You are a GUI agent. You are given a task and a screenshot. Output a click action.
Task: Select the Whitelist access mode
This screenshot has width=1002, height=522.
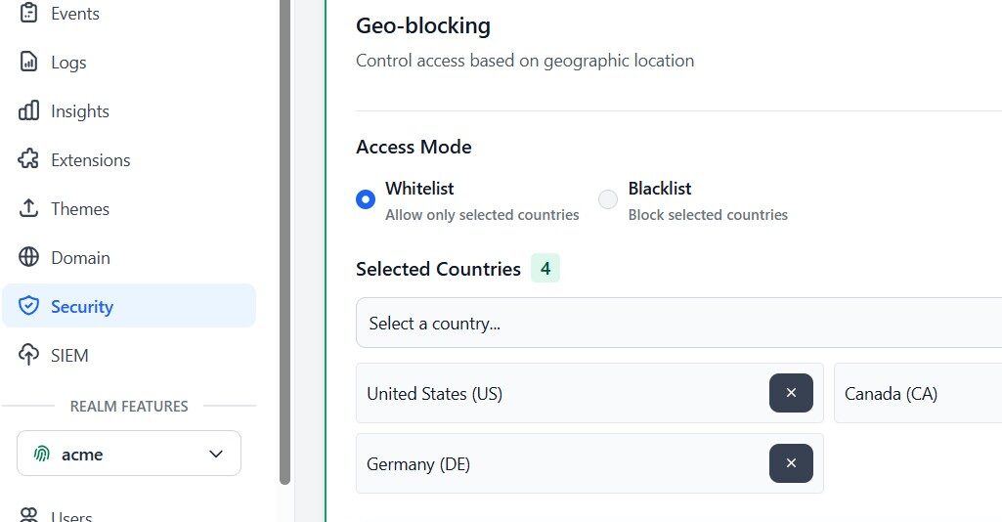point(366,199)
